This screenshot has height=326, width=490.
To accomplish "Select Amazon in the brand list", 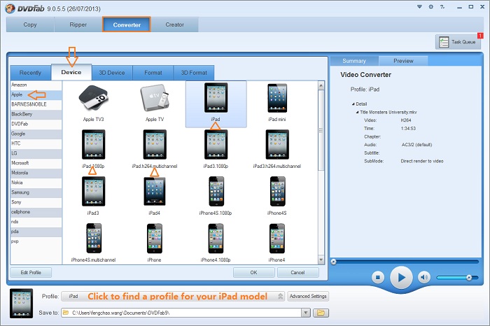I will (x=36, y=85).
